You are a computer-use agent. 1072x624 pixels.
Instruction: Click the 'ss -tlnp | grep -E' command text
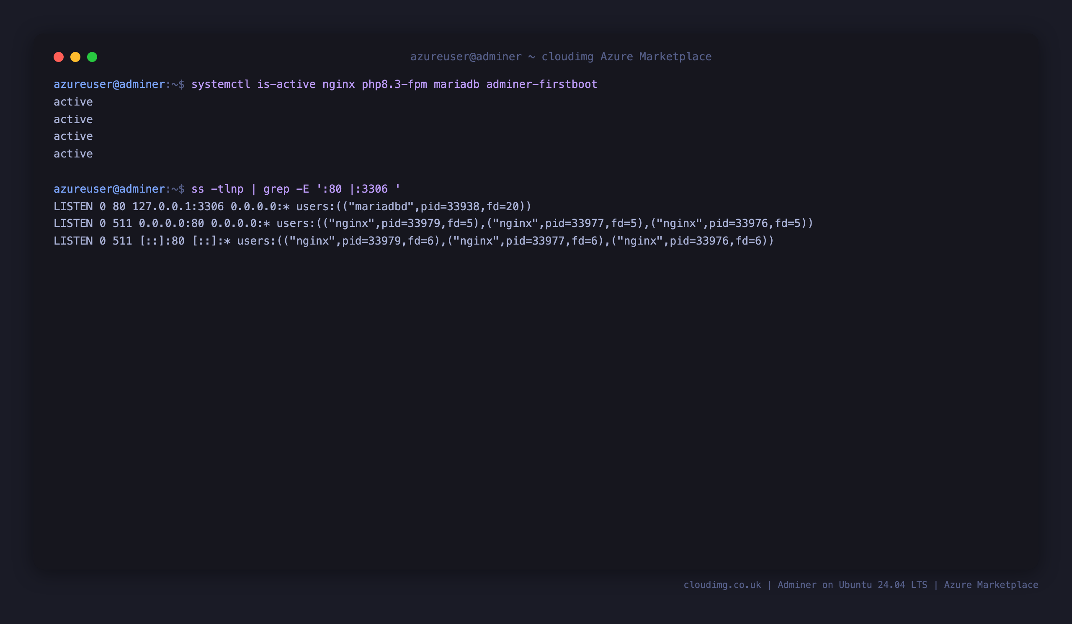296,189
